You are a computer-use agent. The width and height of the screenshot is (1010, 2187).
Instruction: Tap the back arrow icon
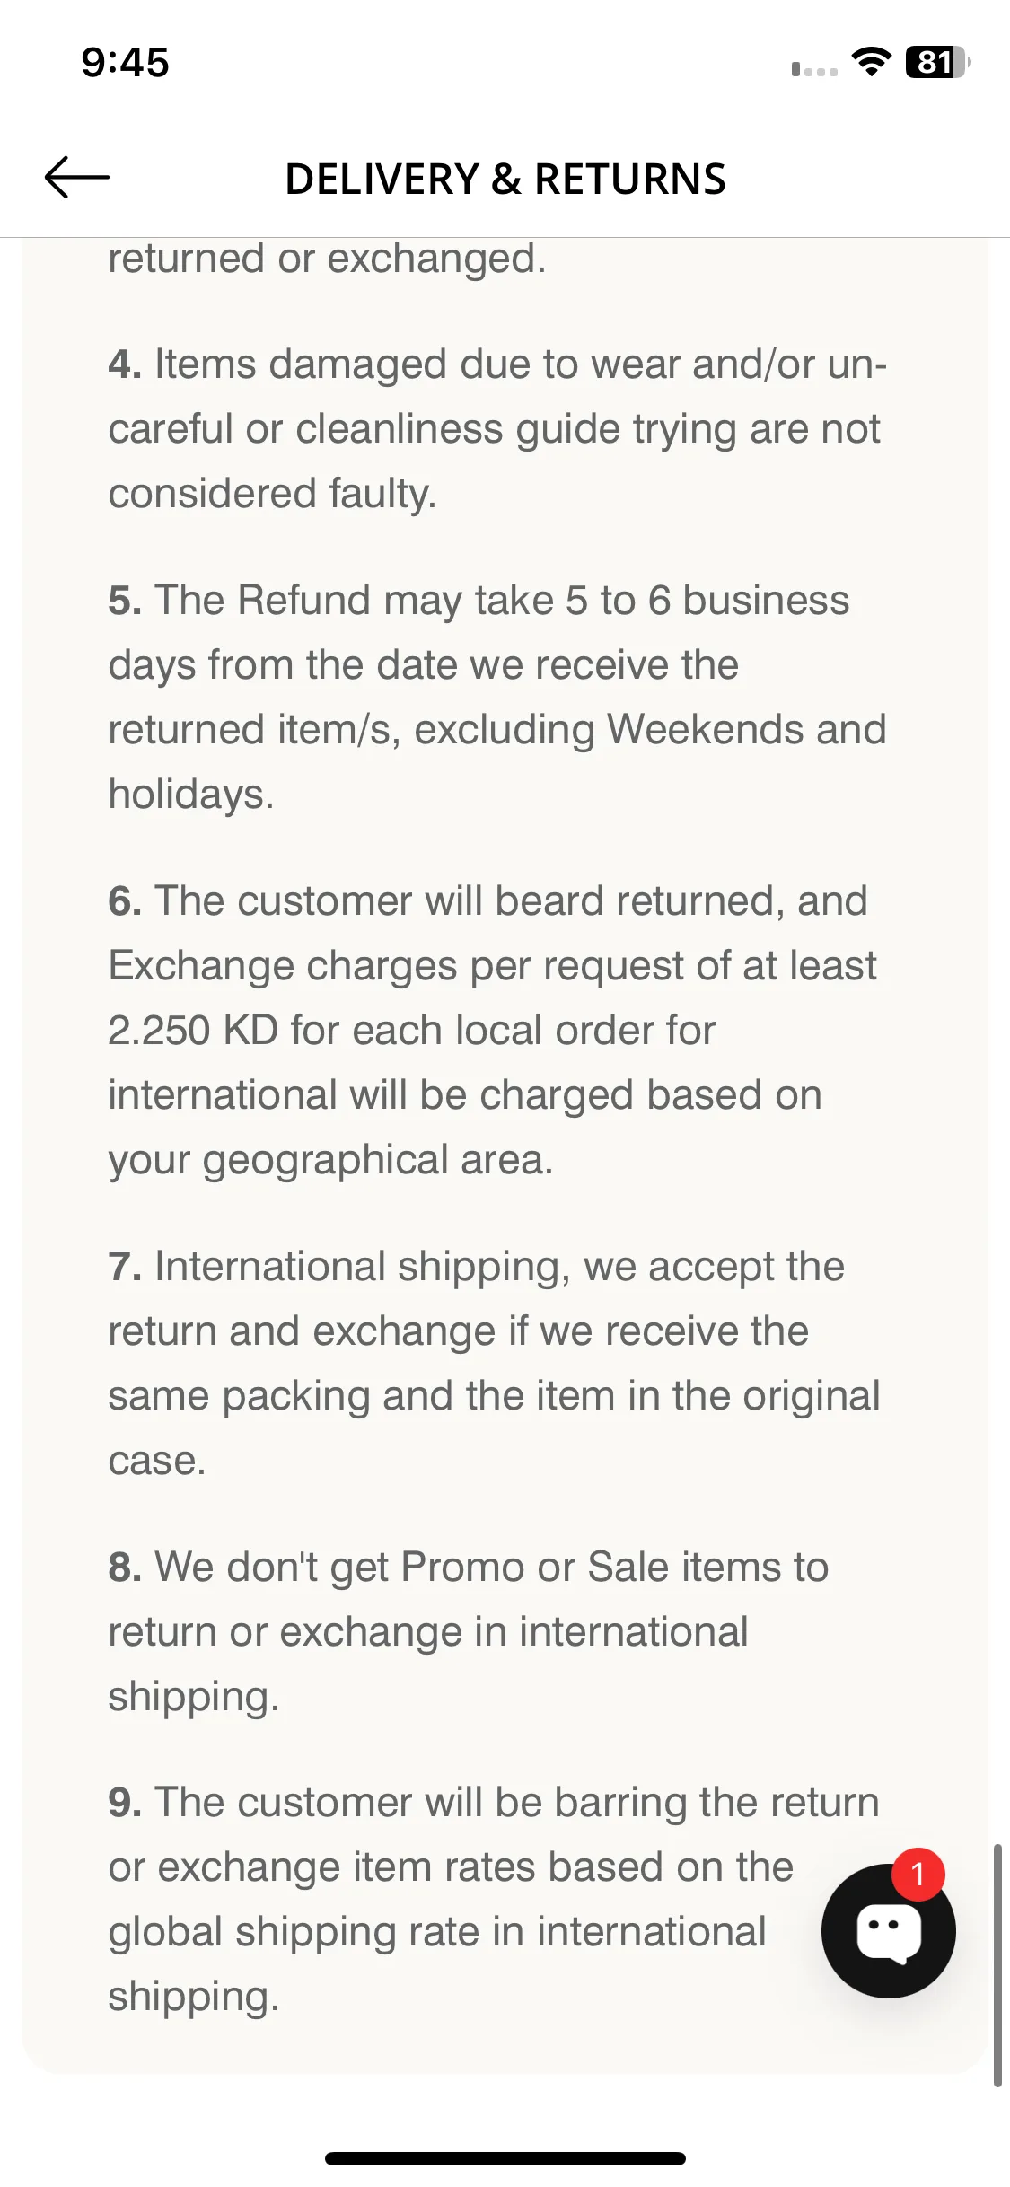77,177
